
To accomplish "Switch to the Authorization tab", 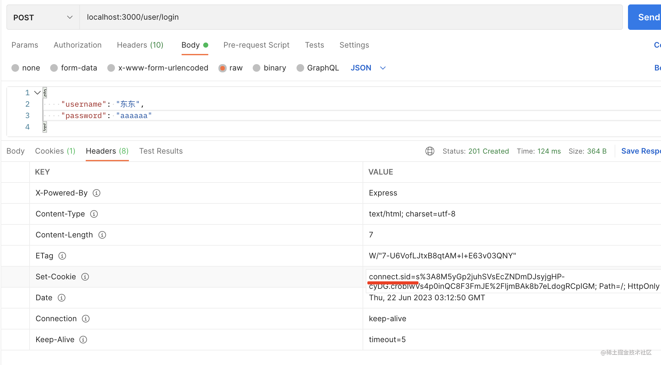I will tap(77, 45).
